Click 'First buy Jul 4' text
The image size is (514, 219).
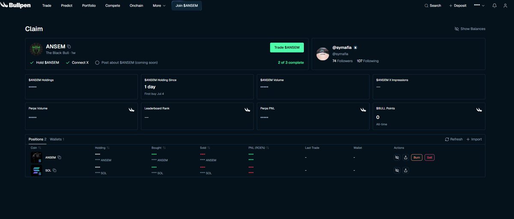(155, 93)
